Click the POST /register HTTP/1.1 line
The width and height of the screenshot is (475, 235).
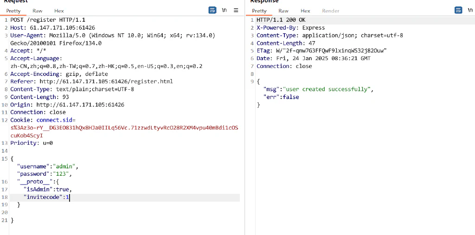(48, 20)
